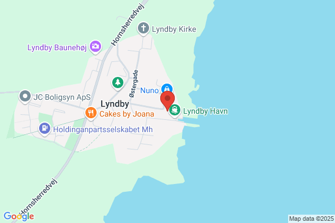Open the Holdinganpartsselskabet Mh label

[103, 129]
